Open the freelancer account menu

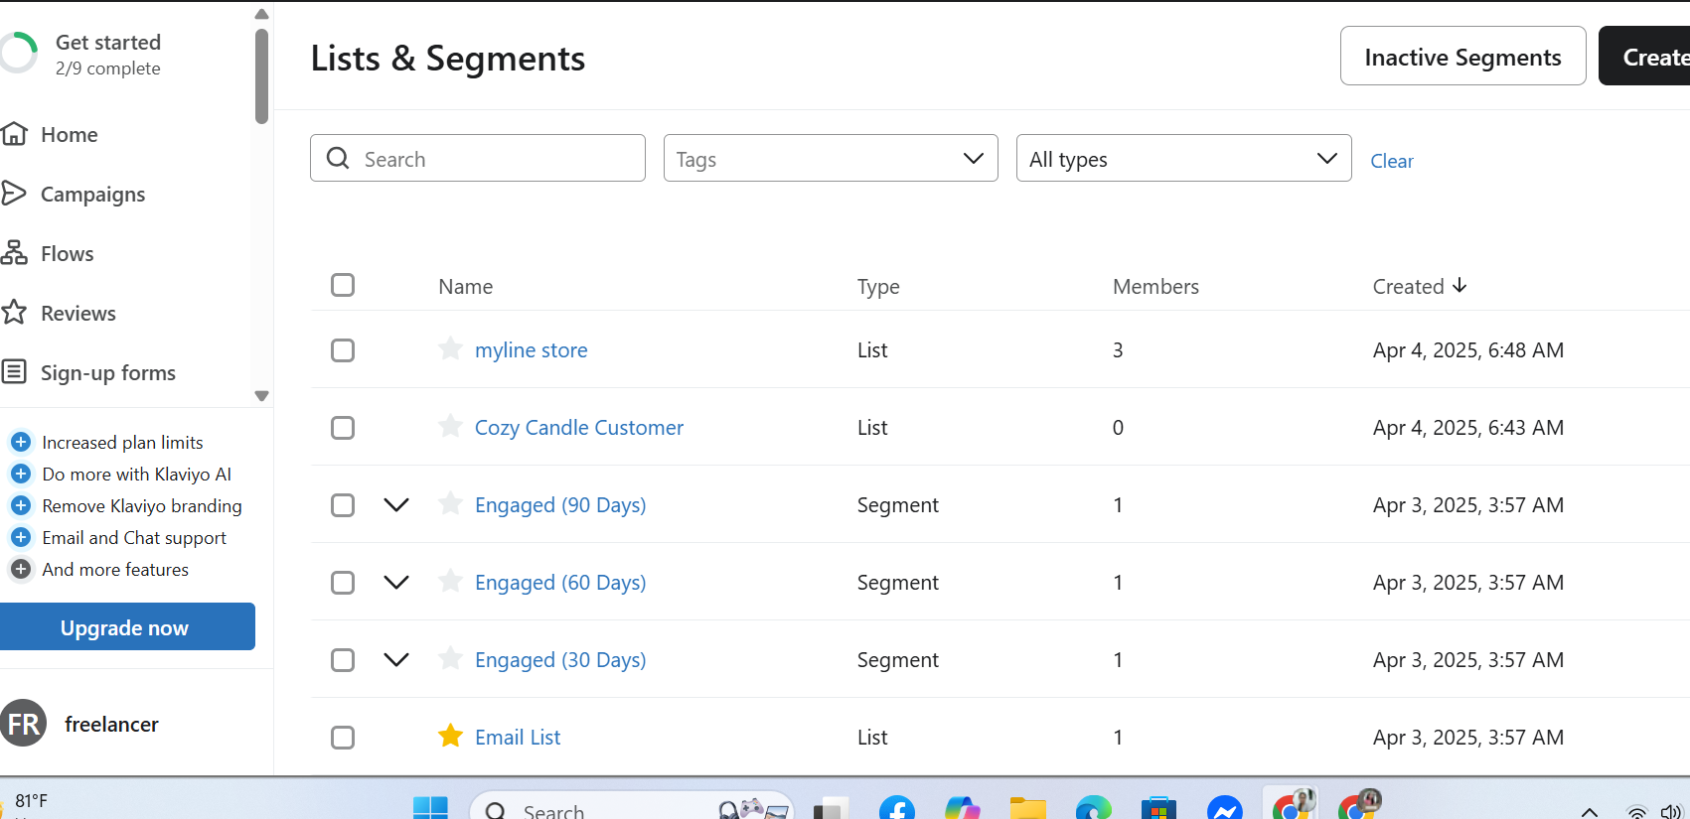[x=111, y=724]
